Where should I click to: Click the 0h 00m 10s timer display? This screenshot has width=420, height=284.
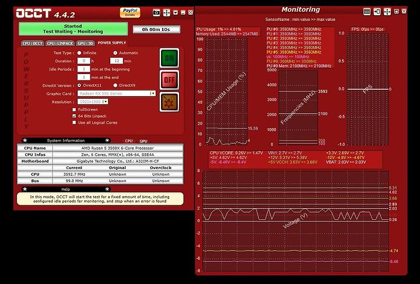(156, 29)
